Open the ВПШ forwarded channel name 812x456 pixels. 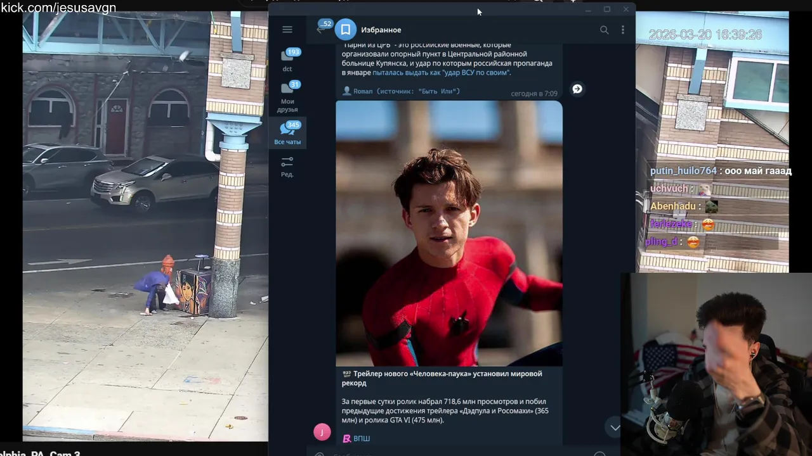click(x=362, y=438)
